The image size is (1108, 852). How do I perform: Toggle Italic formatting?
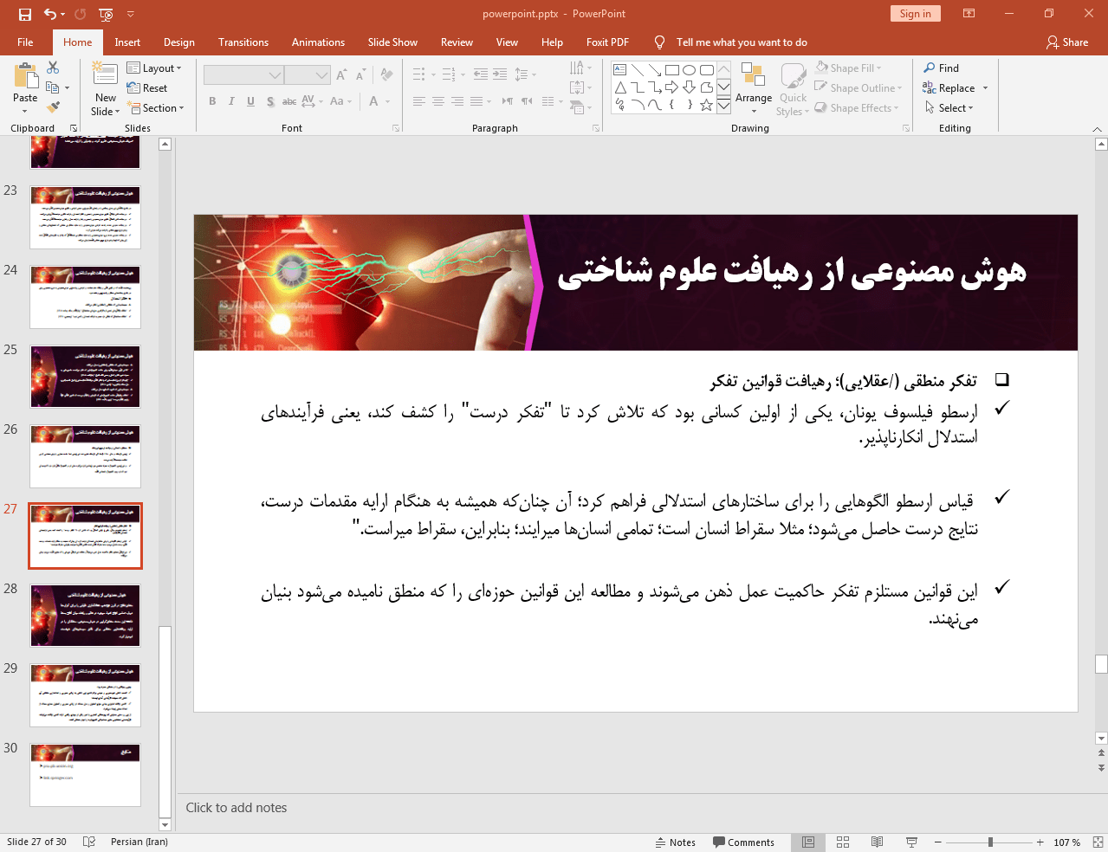pyautogui.click(x=231, y=101)
